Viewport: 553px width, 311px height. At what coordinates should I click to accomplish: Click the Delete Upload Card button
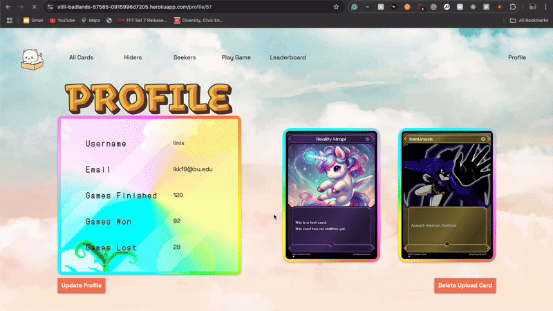465,285
